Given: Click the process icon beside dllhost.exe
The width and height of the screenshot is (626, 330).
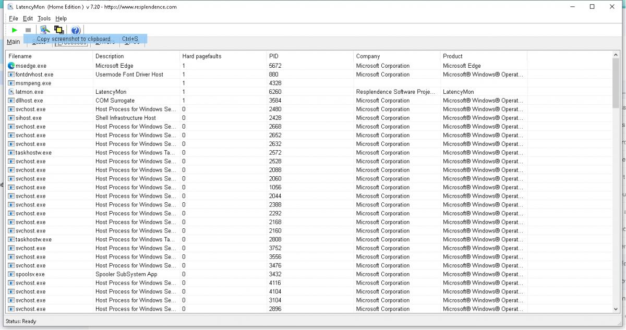Looking at the screenshot, I should coord(11,101).
